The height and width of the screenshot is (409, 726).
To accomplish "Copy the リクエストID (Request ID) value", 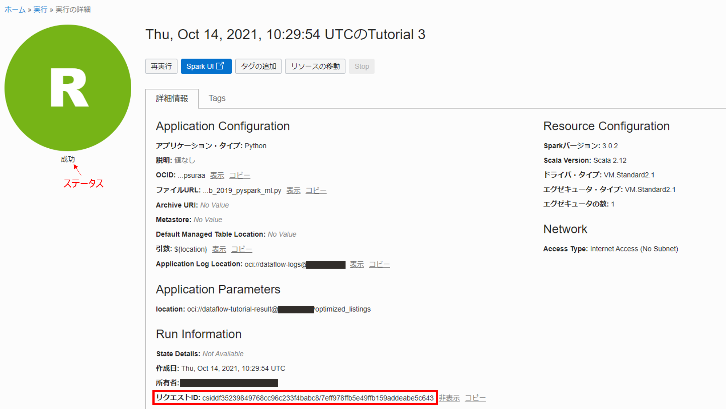I will 475,398.
